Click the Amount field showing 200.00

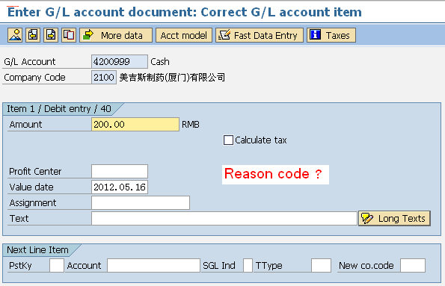click(135, 124)
